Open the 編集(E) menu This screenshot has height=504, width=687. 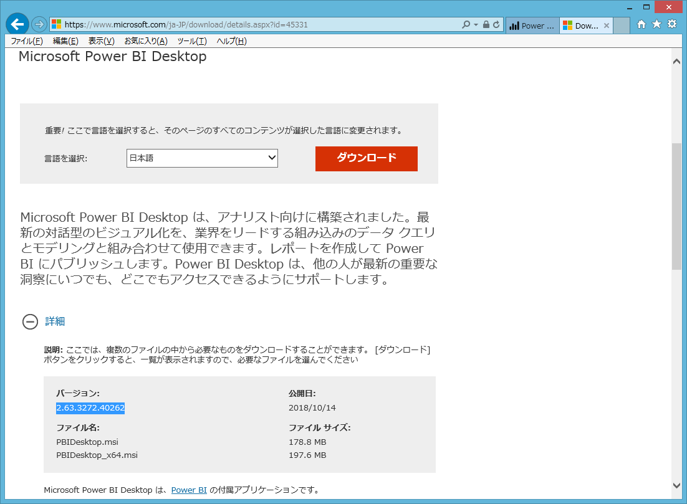65,41
